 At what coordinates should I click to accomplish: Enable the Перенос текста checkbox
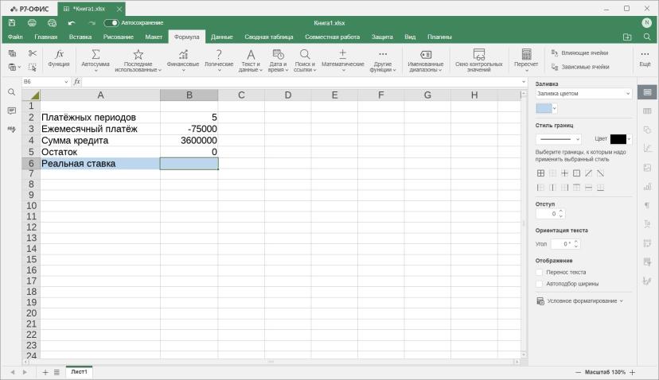coord(540,272)
